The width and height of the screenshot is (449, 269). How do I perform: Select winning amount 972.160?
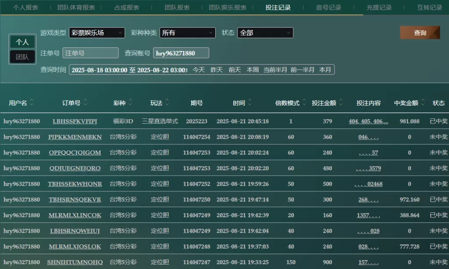410,199
